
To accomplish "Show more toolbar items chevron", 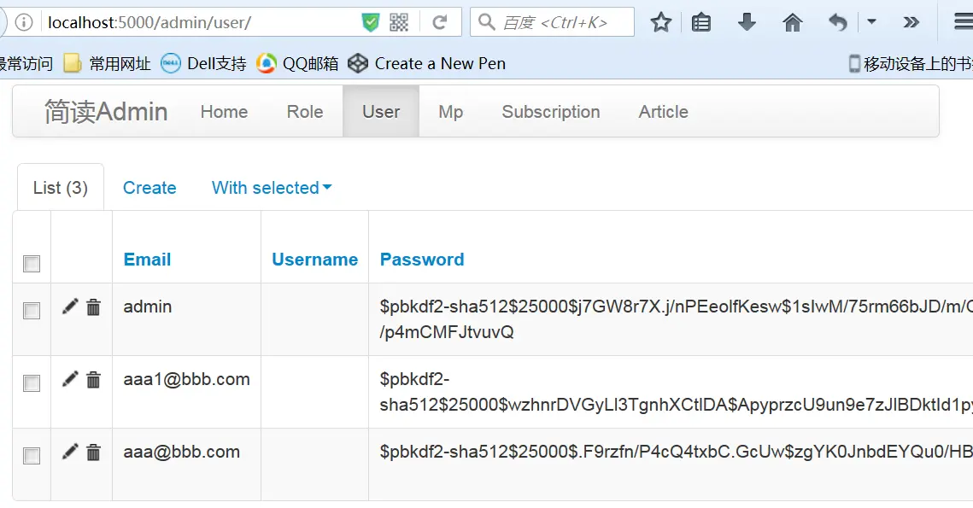I will click(911, 23).
